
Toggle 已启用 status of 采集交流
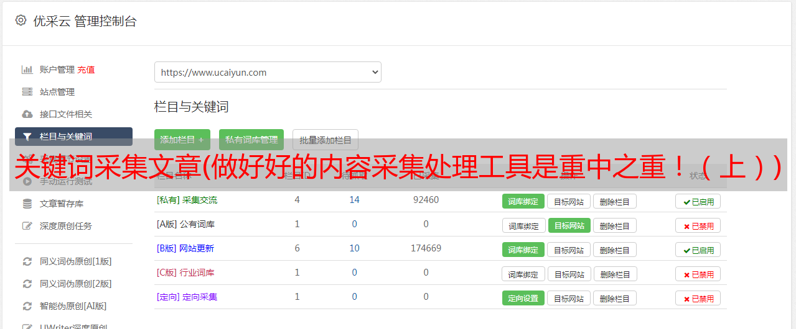tap(698, 201)
